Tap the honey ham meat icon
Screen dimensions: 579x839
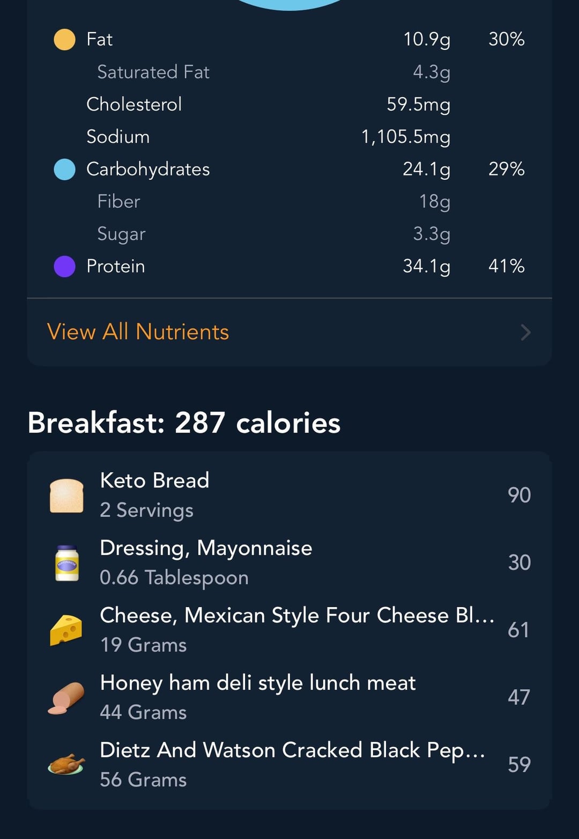click(x=66, y=698)
